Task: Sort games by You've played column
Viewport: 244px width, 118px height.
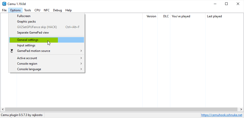Action: coord(181,16)
